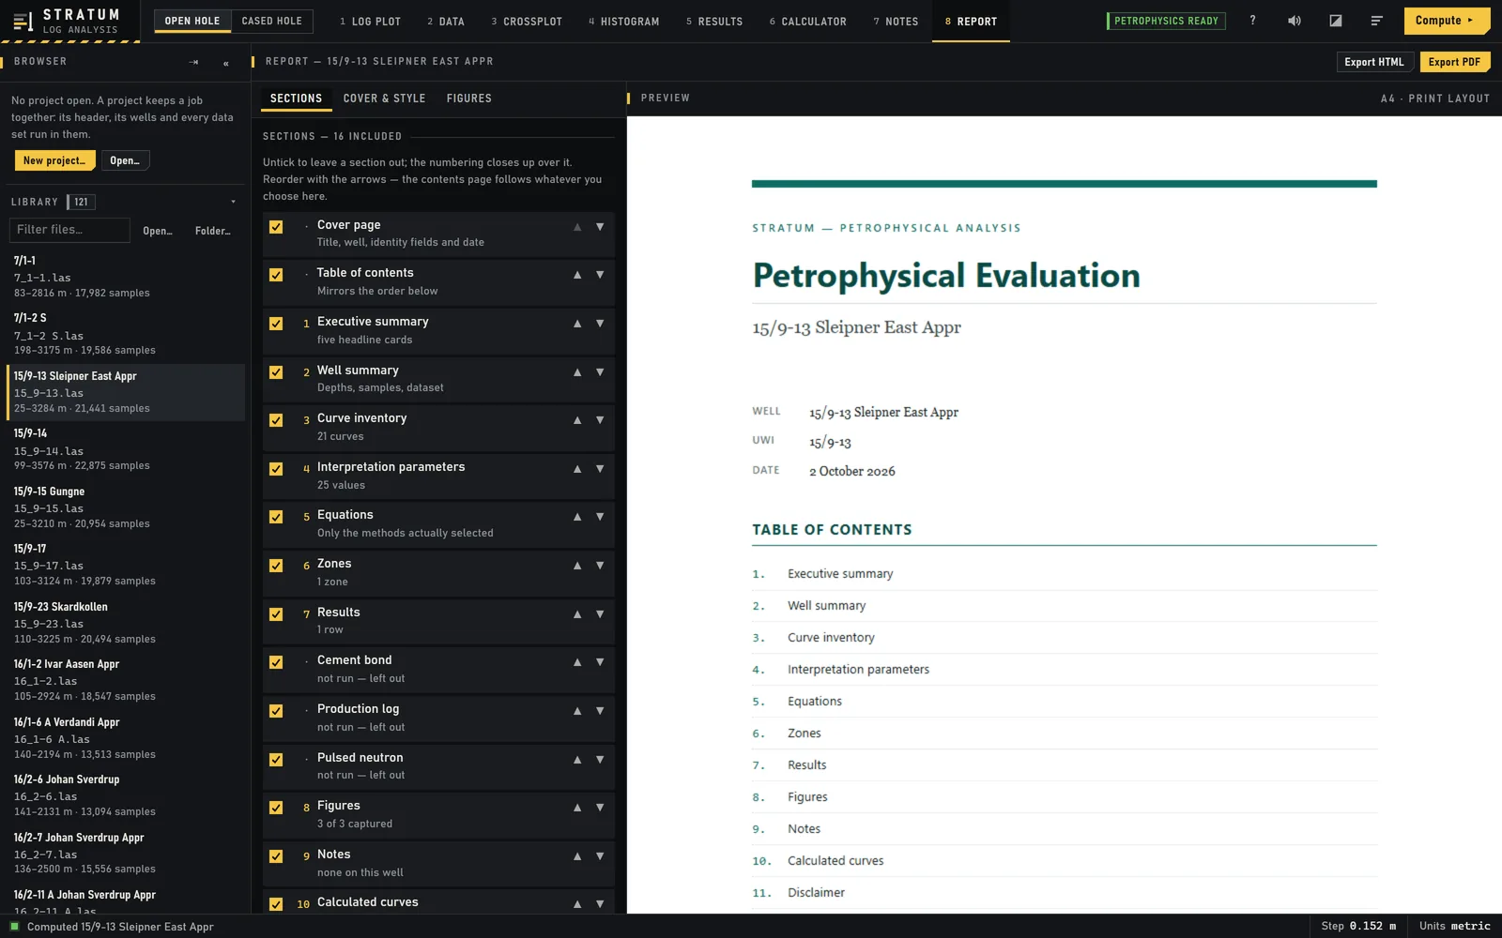This screenshot has height=938, width=1502.
Task: Move Interpretation parameters section up
Action: [x=577, y=469]
